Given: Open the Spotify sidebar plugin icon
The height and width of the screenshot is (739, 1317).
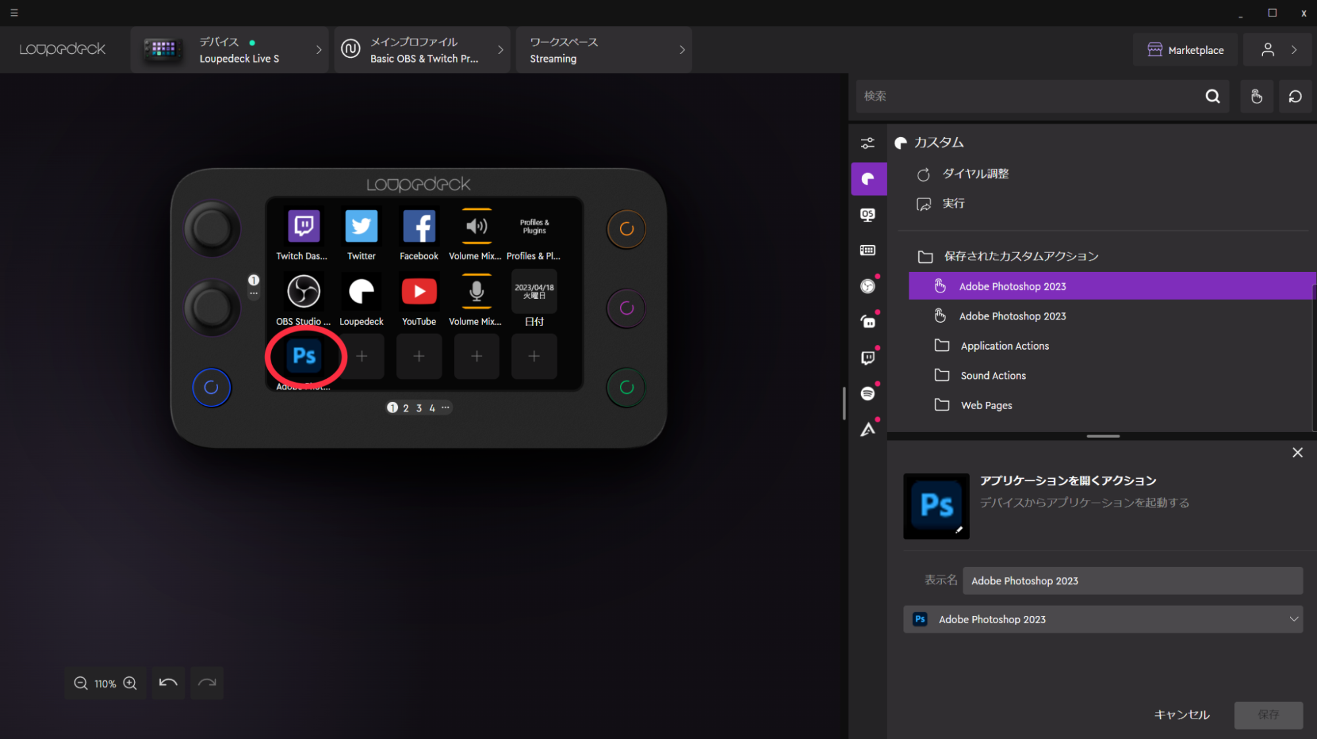Looking at the screenshot, I should coord(868,393).
